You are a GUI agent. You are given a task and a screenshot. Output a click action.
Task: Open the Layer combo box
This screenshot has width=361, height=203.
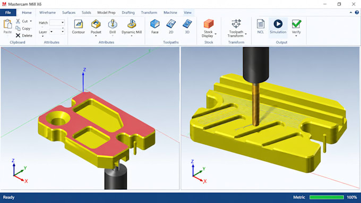(57, 32)
